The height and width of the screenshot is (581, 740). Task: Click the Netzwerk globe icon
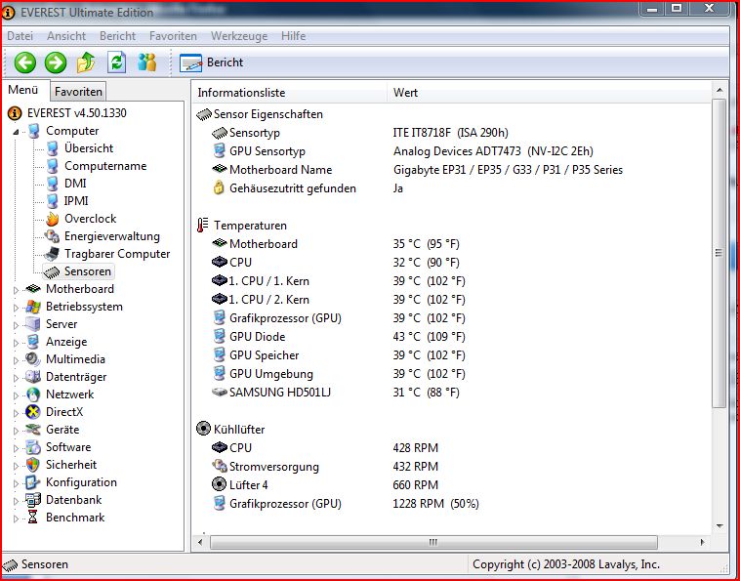(x=33, y=394)
